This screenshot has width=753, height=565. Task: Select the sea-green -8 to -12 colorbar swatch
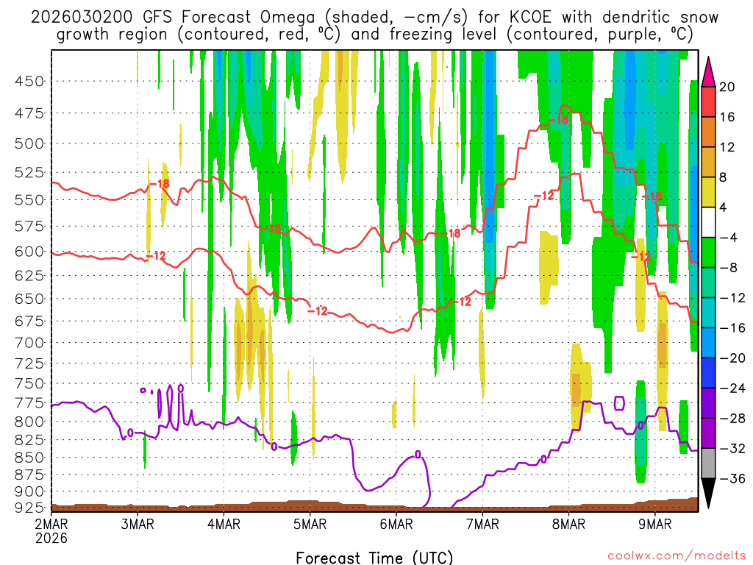(708, 282)
